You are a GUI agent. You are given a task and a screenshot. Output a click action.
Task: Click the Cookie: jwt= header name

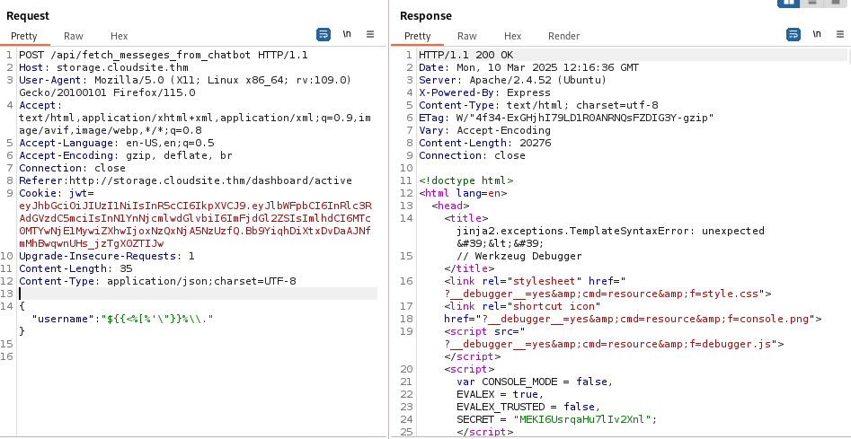57,193
